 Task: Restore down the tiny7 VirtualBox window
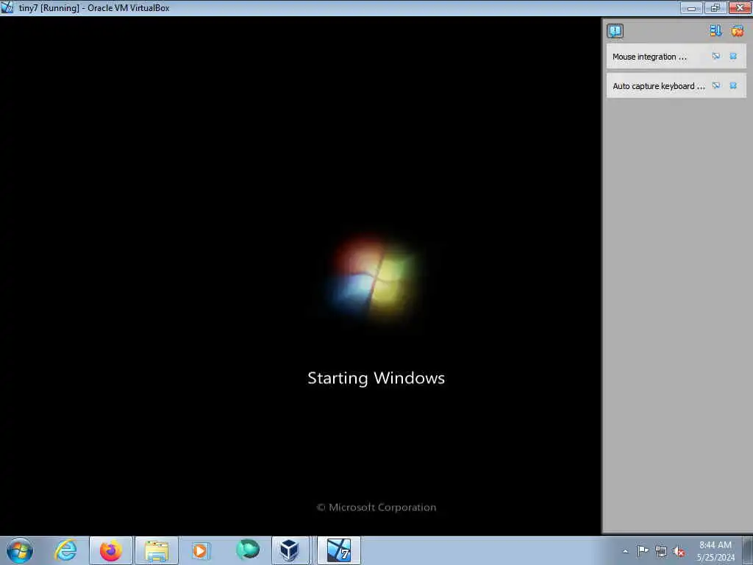[715, 7]
